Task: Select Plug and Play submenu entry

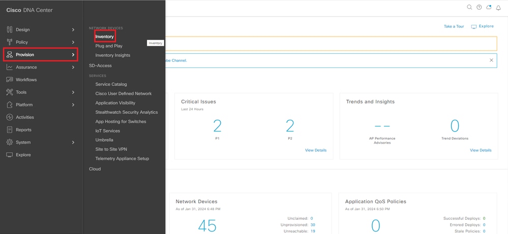Action: coord(109,46)
